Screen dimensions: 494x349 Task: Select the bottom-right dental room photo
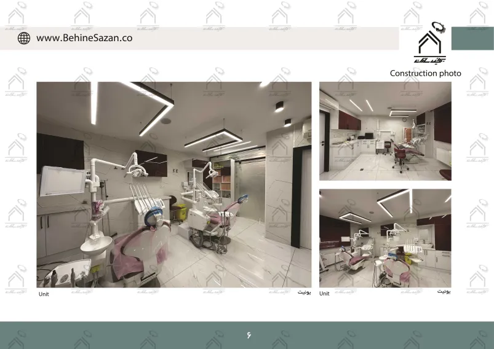[x=384, y=238]
